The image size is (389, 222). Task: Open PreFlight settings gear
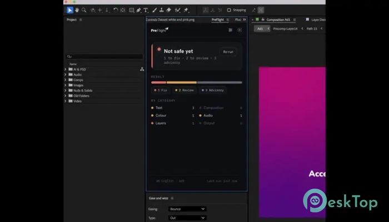[240, 30]
